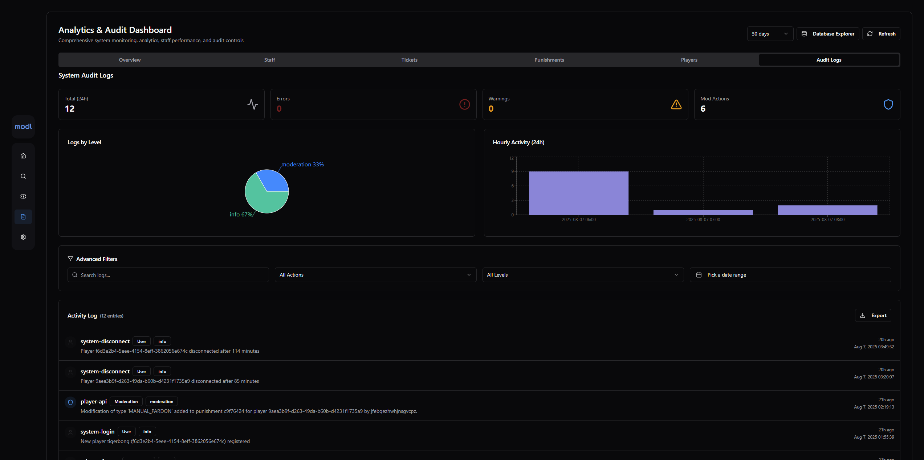Click the 'info 67%' chart label
The width and height of the screenshot is (924, 460).
pos(241,214)
